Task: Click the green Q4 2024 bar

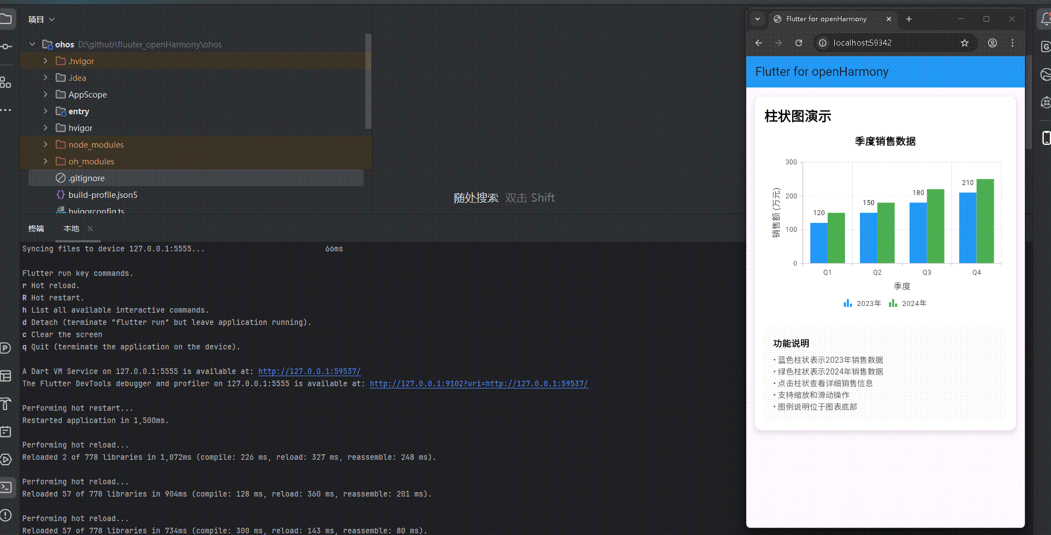Action: [x=986, y=221]
